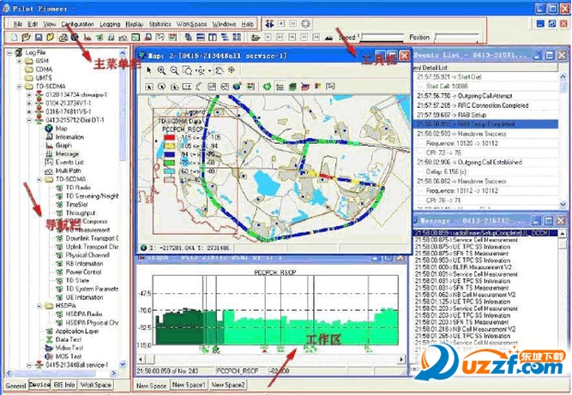The width and height of the screenshot is (572, 395).
Task: Collapse the HSDPA folder node
Action: (39, 306)
